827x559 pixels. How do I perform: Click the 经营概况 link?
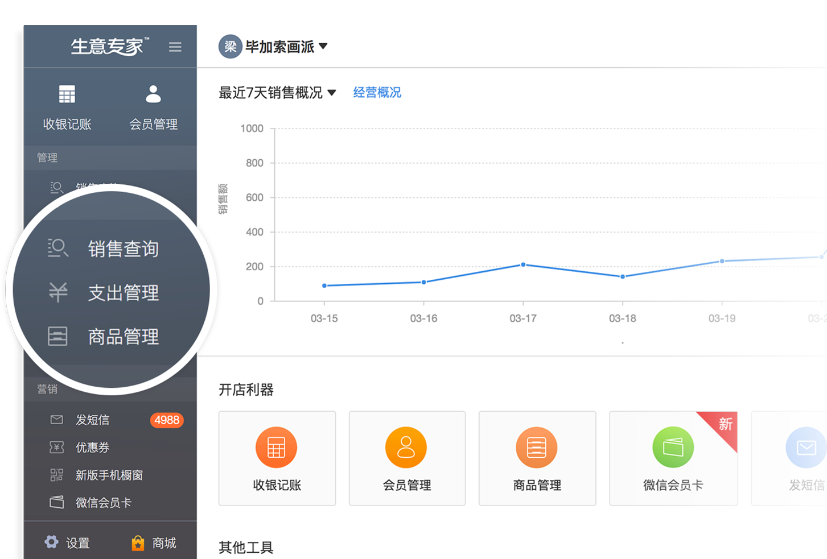pos(377,93)
